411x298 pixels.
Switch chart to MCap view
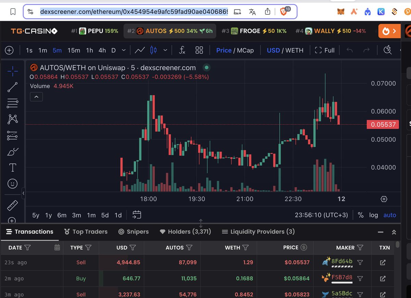tap(246, 50)
